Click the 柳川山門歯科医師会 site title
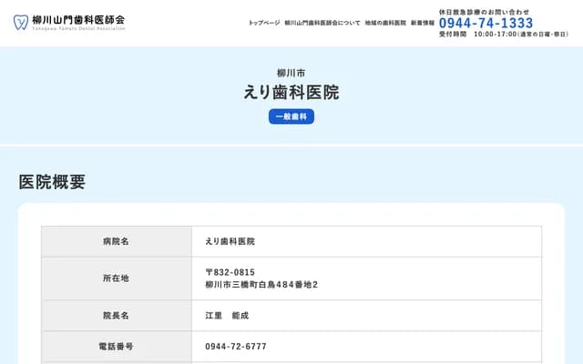This screenshot has height=364, width=583. (78, 19)
